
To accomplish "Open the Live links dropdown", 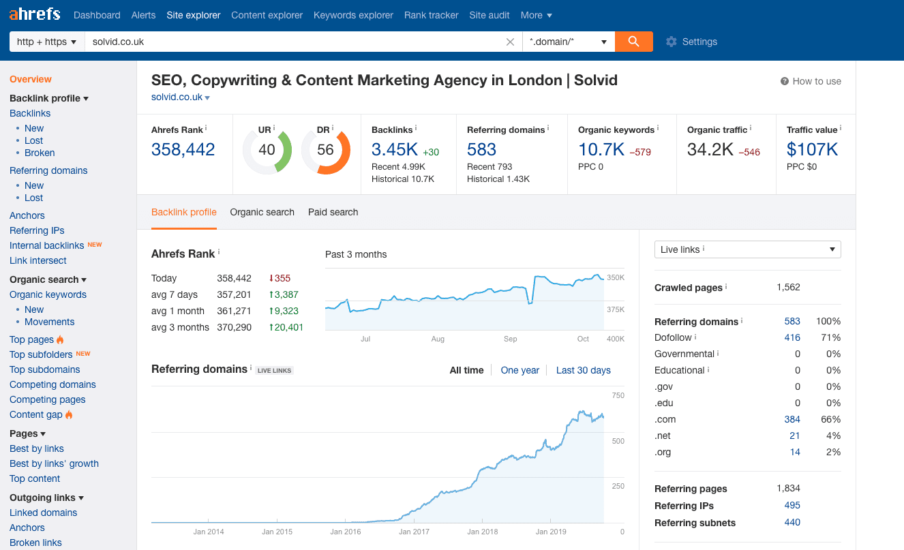I will click(x=748, y=249).
